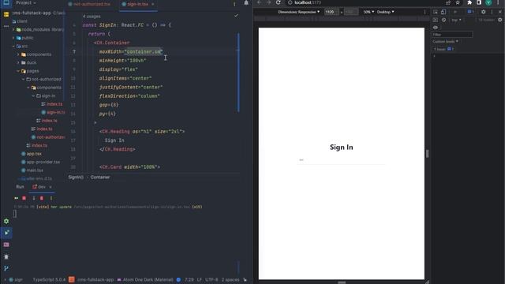This screenshot has height=284, width=505.
Task: Click UTF-8 encoding in status bar
Action: tap(211, 280)
